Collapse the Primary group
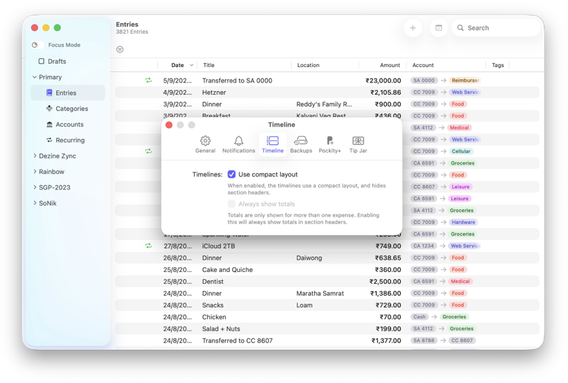This screenshot has height=383, width=568. [35, 77]
